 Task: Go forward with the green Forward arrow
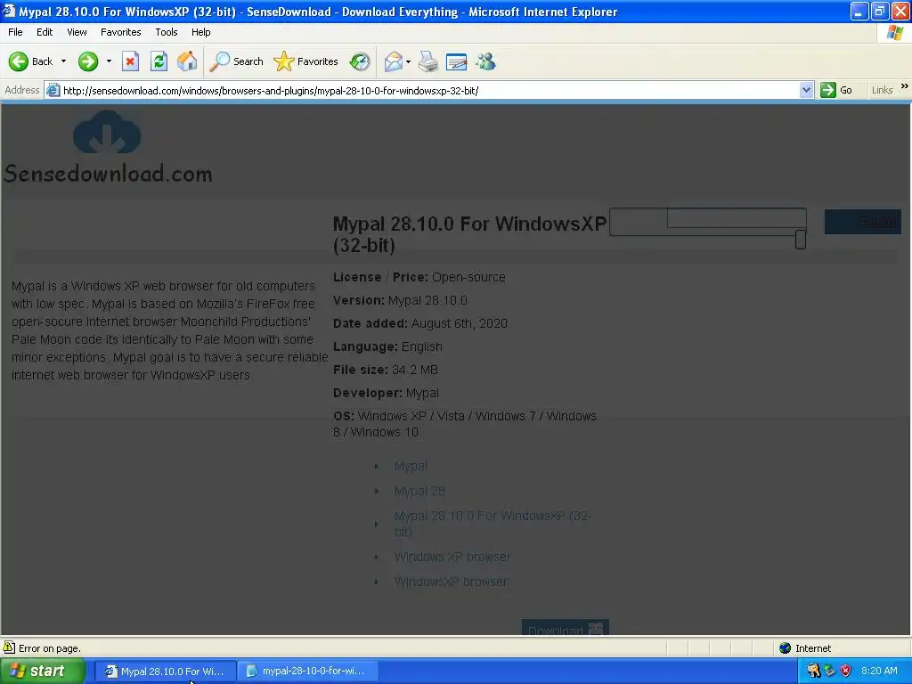coord(88,61)
